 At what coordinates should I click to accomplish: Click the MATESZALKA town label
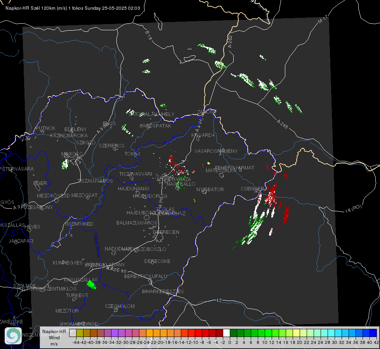(221, 171)
